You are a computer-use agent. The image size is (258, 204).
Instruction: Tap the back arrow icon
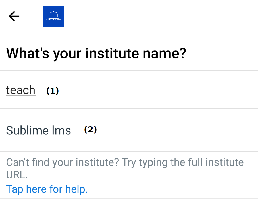14,16
